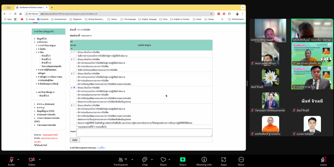Select score 5 radio button
This screenshot has width=334, height=167.
click(74, 105)
